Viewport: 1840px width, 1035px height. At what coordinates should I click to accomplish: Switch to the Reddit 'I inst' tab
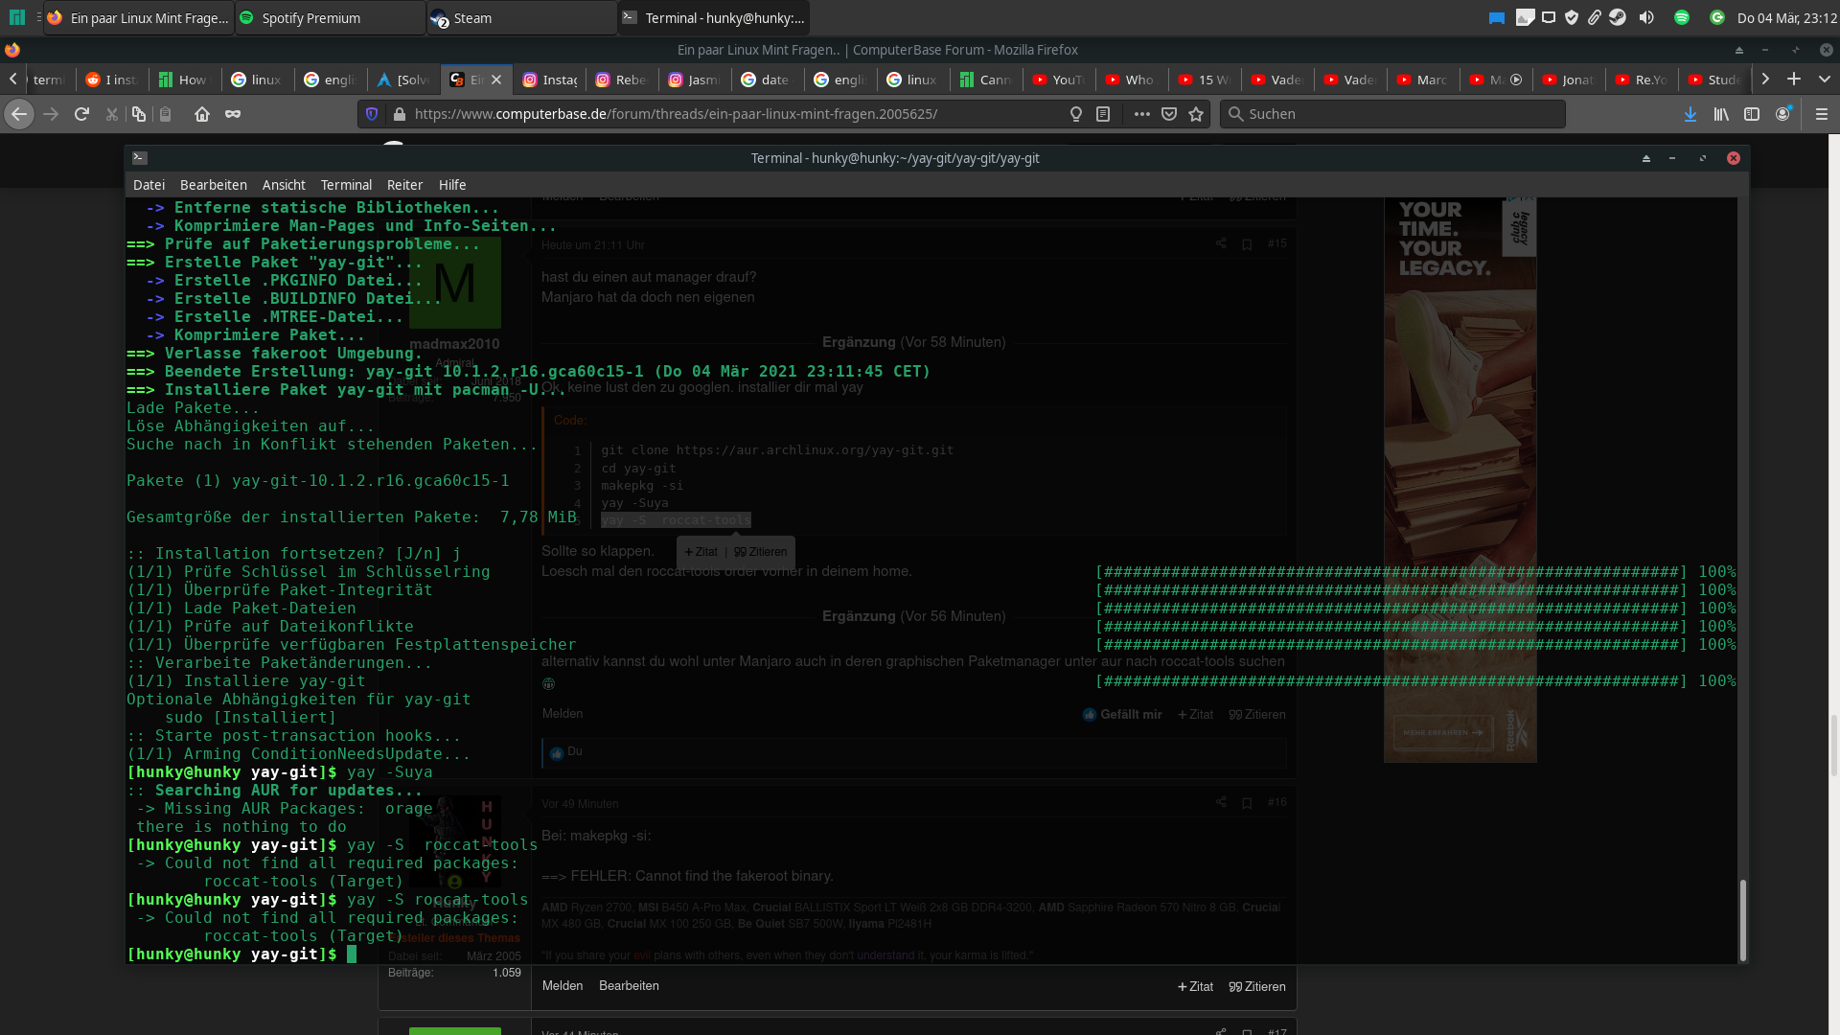[x=113, y=80]
